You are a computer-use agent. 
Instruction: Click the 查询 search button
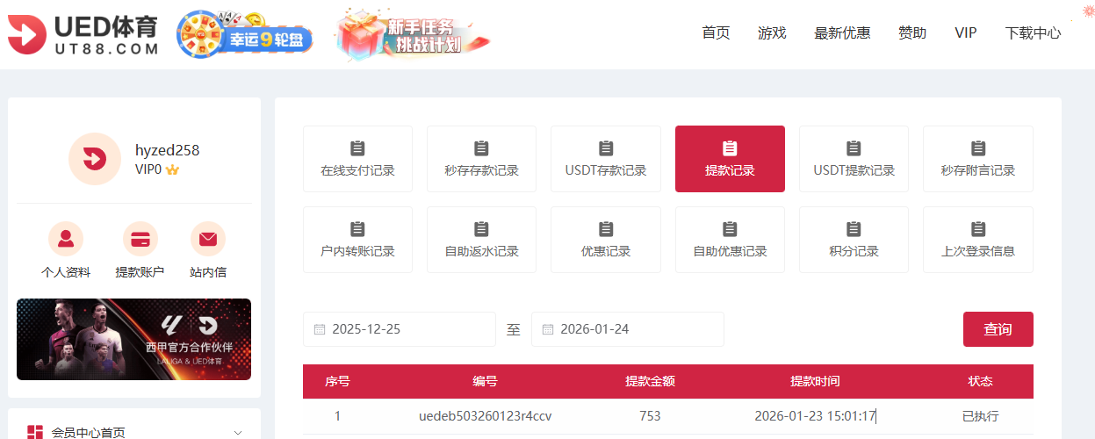click(x=998, y=329)
